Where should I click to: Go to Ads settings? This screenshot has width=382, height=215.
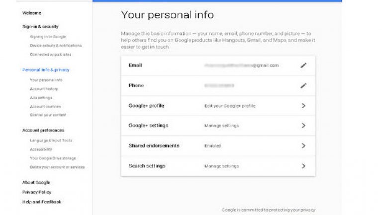pyautogui.click(x=41, y=98)
